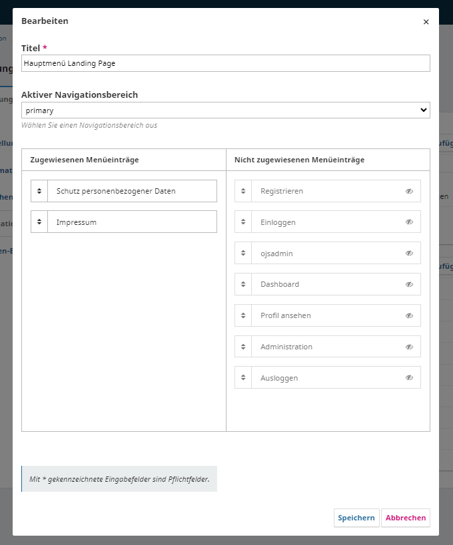Viewport: 453px width, 545px height.
Task: Open the Aktiver Navigationsbereich dropdown
Action: point(225,110)
